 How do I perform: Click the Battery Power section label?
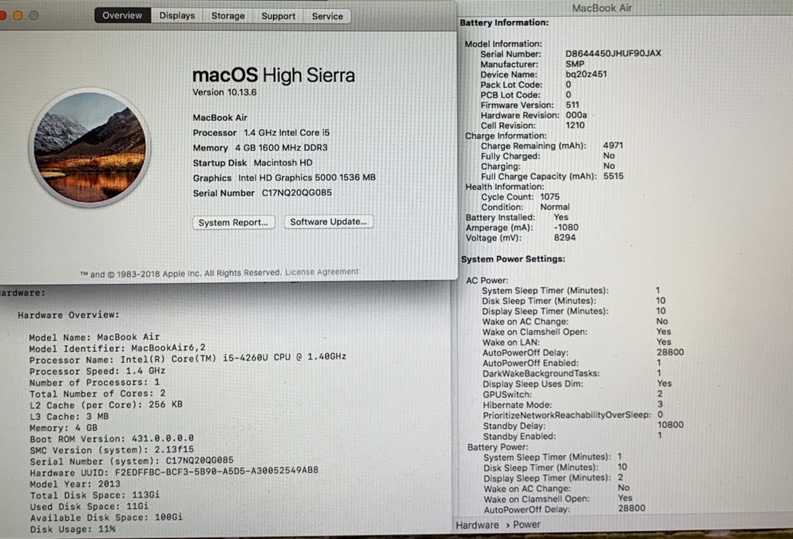(498, 447)
